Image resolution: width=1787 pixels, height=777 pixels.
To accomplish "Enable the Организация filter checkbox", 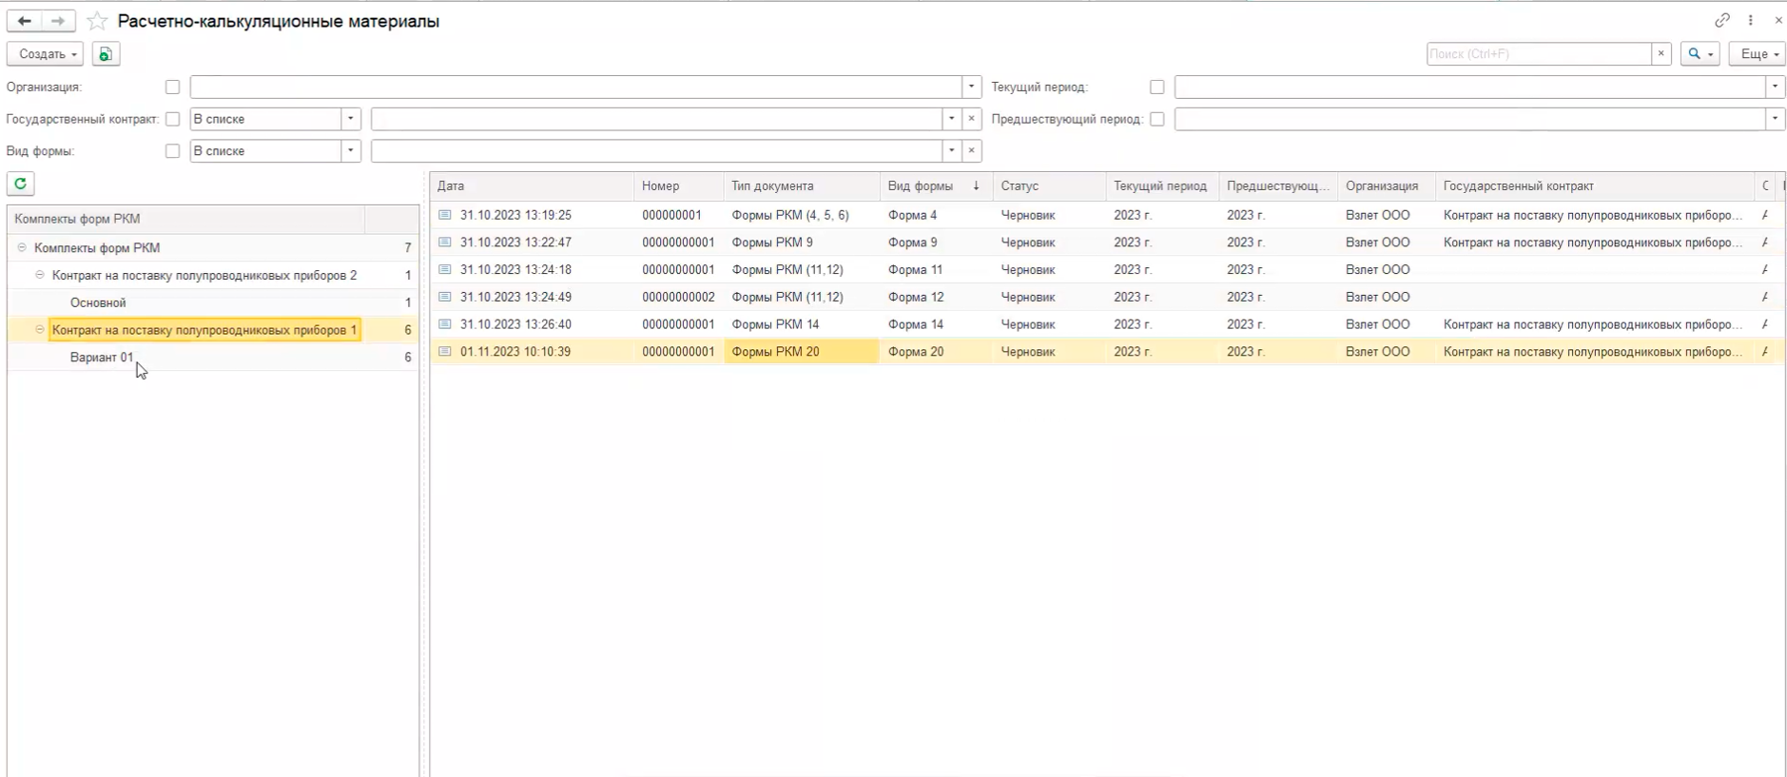I will (172, 87).
